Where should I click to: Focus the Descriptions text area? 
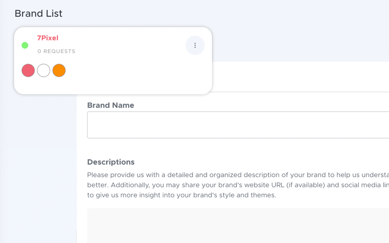tap(238, 226)
